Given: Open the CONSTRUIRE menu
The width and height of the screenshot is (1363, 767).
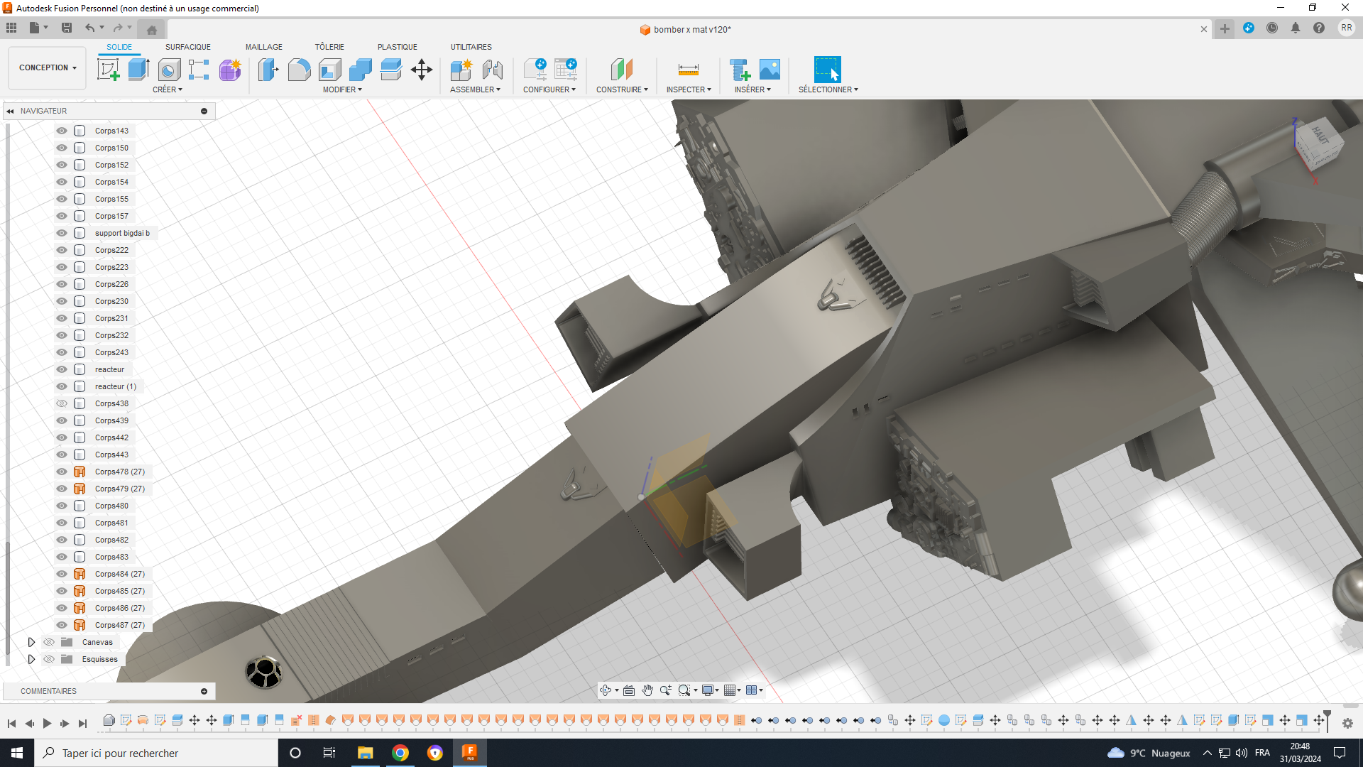Looking at the screenshot, I should [x=622, y=89].
